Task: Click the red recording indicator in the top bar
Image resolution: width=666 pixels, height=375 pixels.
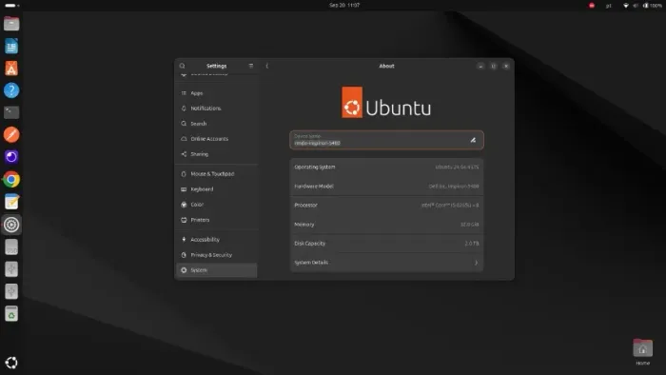Action: tap(592, 6)
